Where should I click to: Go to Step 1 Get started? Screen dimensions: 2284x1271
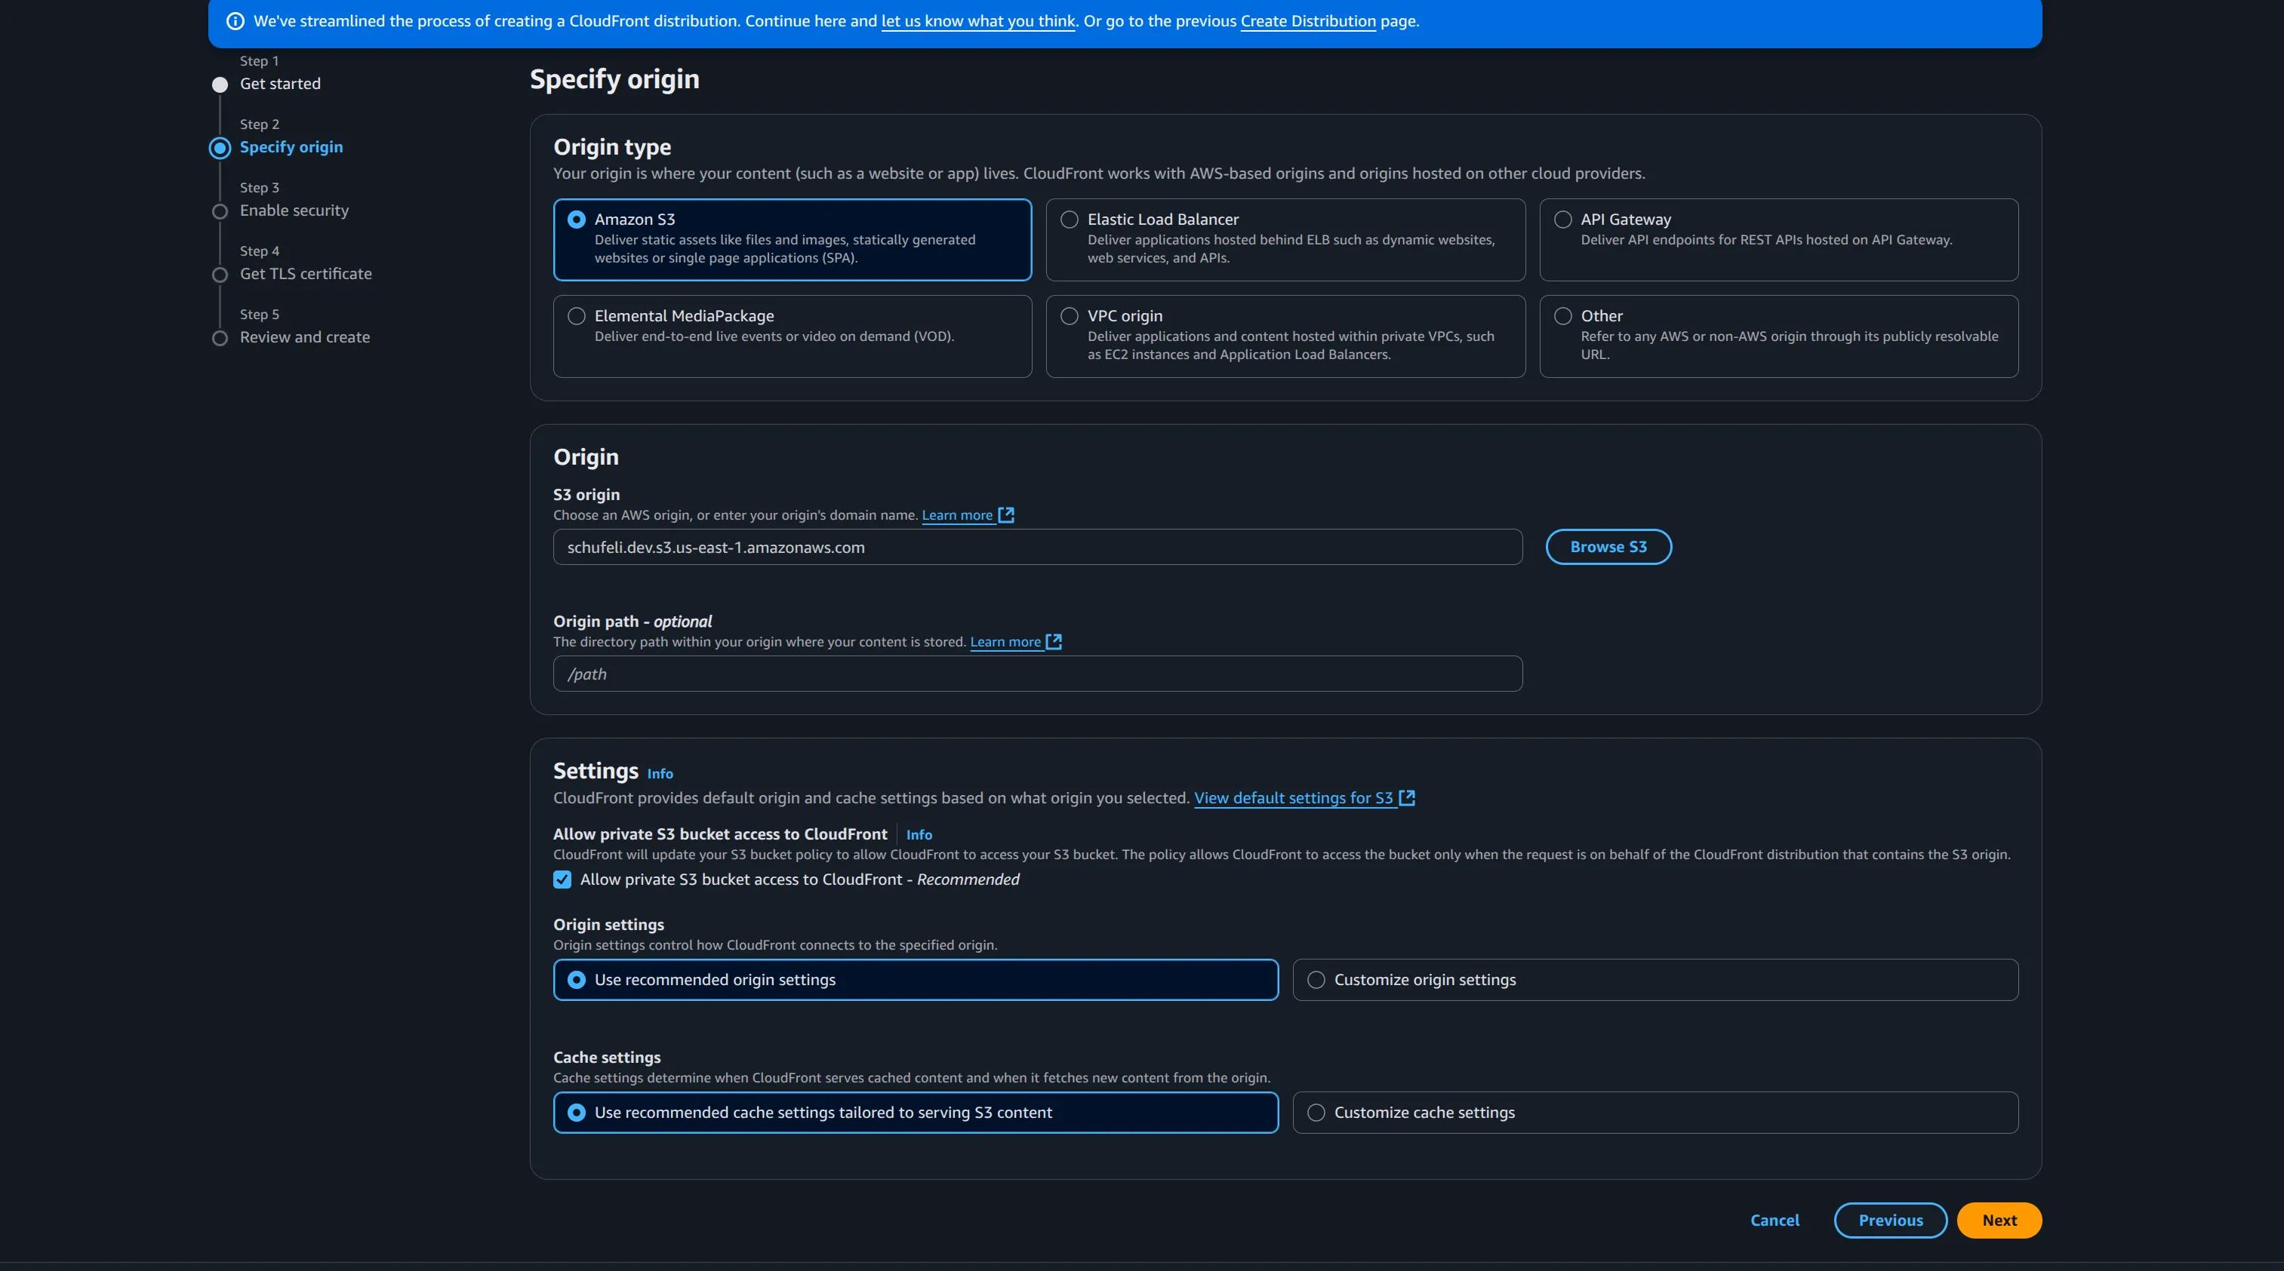[279, 84]
